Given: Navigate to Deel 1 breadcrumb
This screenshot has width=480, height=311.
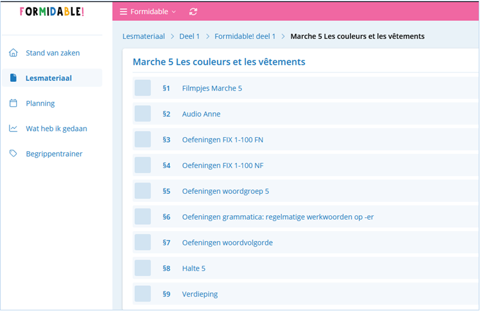Looking at the screenshot, I should point(189,37).
